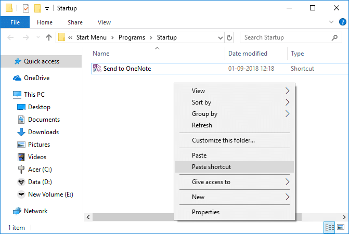The width and height of the screenshot is (349, 234).
Task: Choose Paste shortcut from context menu
Action: click(x=211, y=167)
